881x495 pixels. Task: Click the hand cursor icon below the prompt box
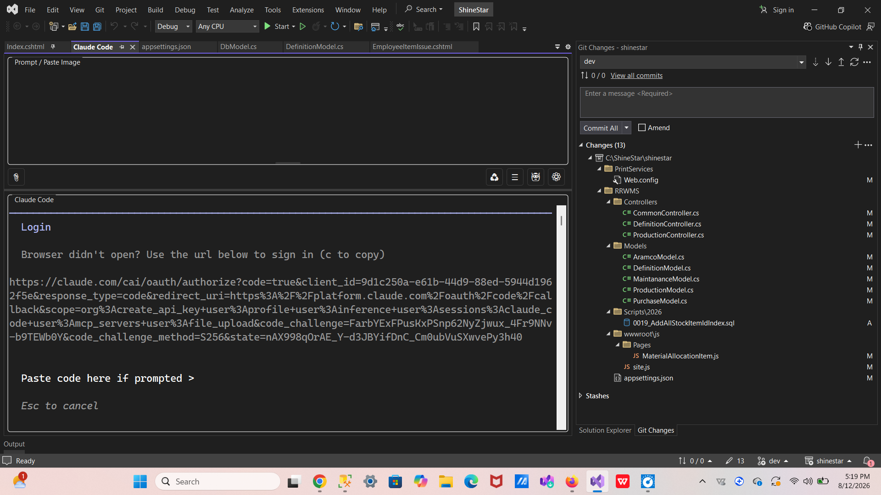point(16,177)
